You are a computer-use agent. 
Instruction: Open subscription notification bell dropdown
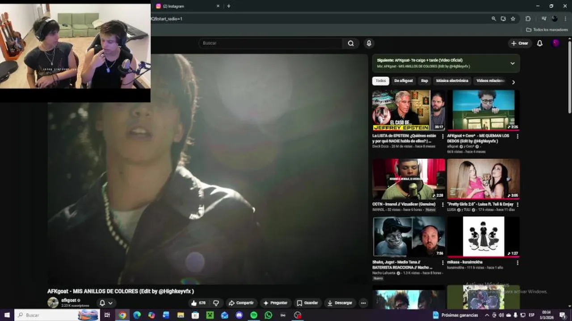point(106,303)
